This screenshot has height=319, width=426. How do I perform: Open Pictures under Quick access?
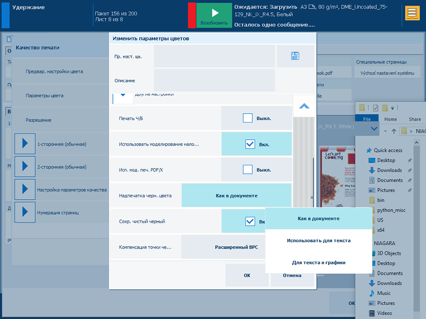point(386,190)
